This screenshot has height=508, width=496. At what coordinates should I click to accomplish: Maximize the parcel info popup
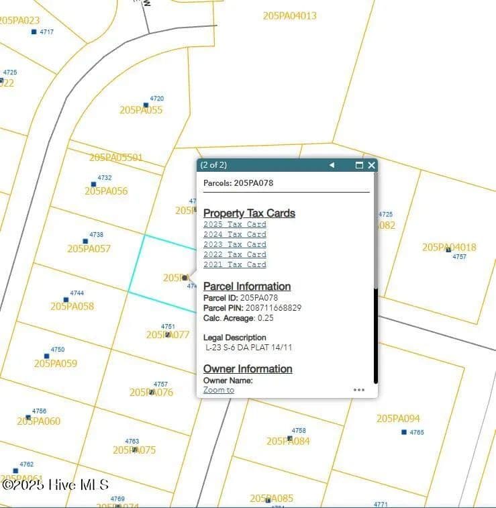(x=359, y=165)
